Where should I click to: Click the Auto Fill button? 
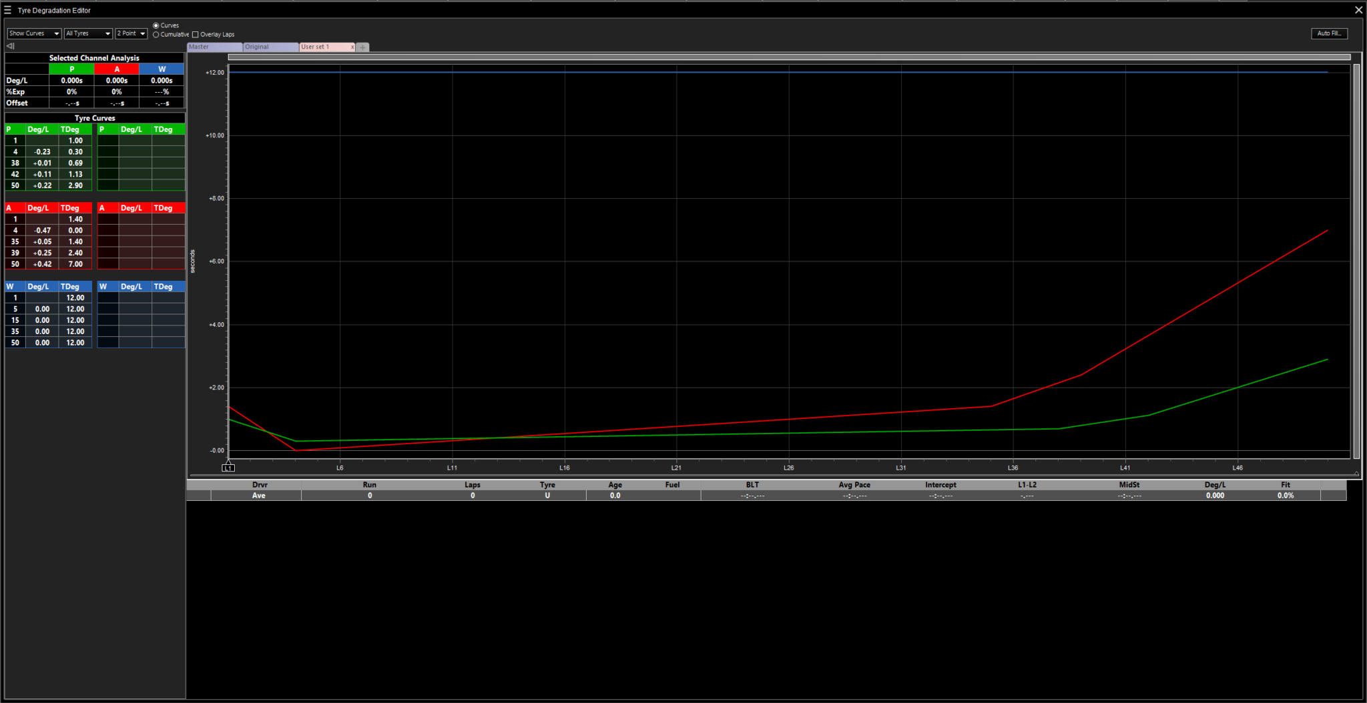(1329, 33)
